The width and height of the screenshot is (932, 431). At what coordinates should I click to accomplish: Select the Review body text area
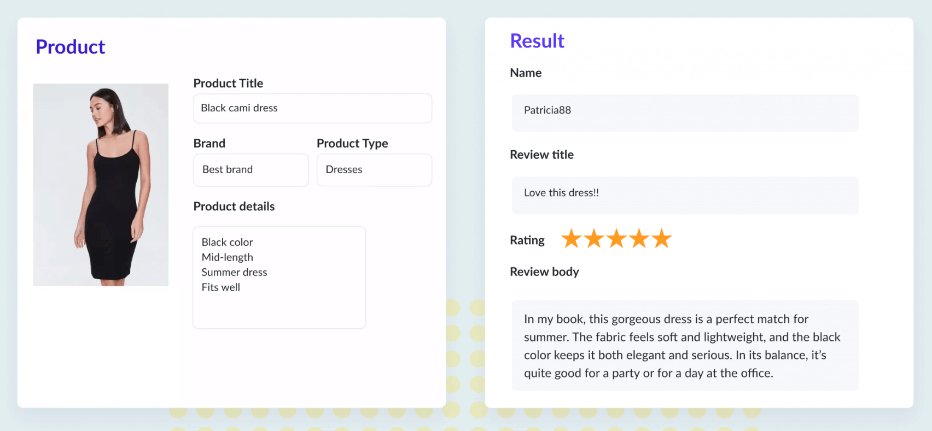(684, 345)
